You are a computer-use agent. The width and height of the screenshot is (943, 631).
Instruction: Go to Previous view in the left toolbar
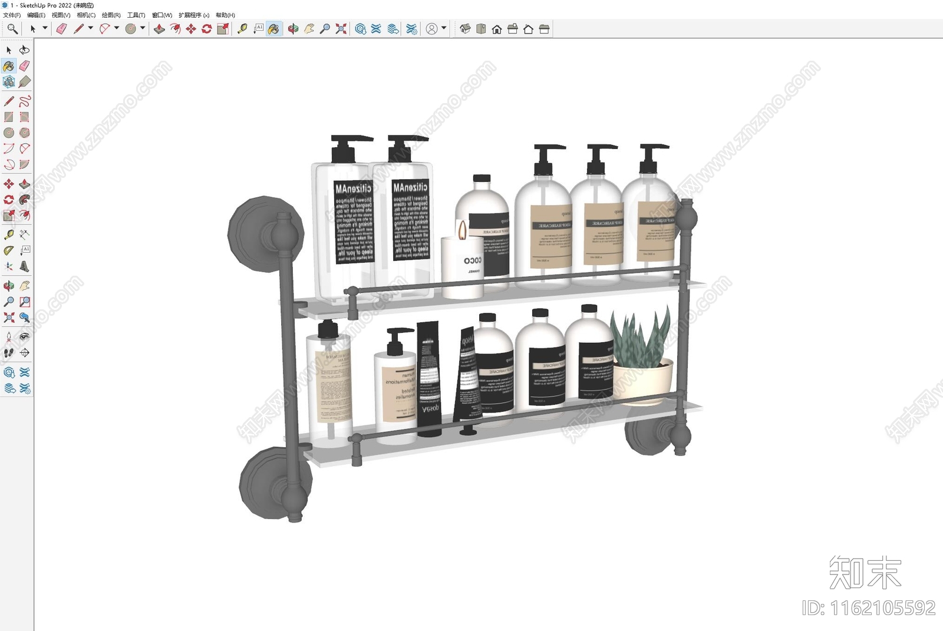tap(24, 318)
